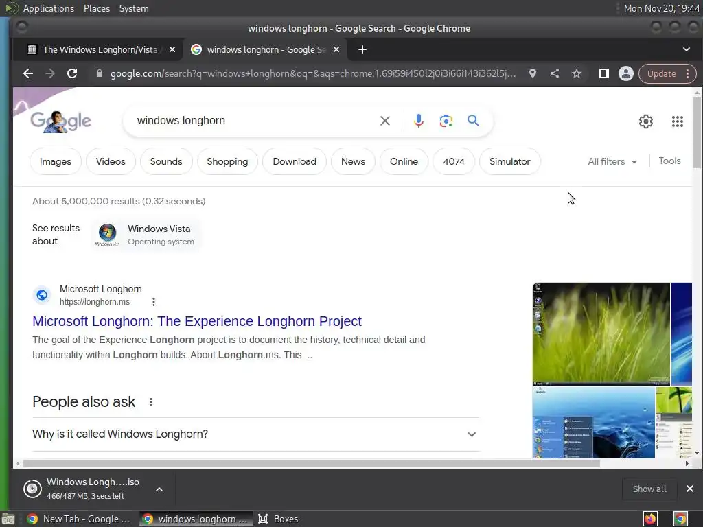Viewport: 703px width, 527px height.
Task: Open the Places menu
Action: pyautogui.click(x=97, y=8)
